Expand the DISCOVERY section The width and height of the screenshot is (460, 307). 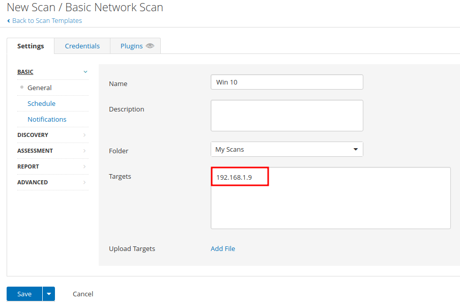coord(53,135)
